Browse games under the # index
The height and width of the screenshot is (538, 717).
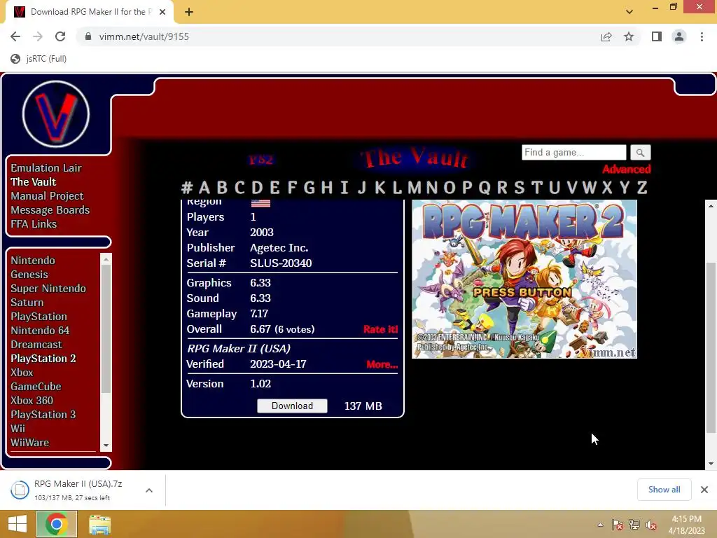coord(186,188)
